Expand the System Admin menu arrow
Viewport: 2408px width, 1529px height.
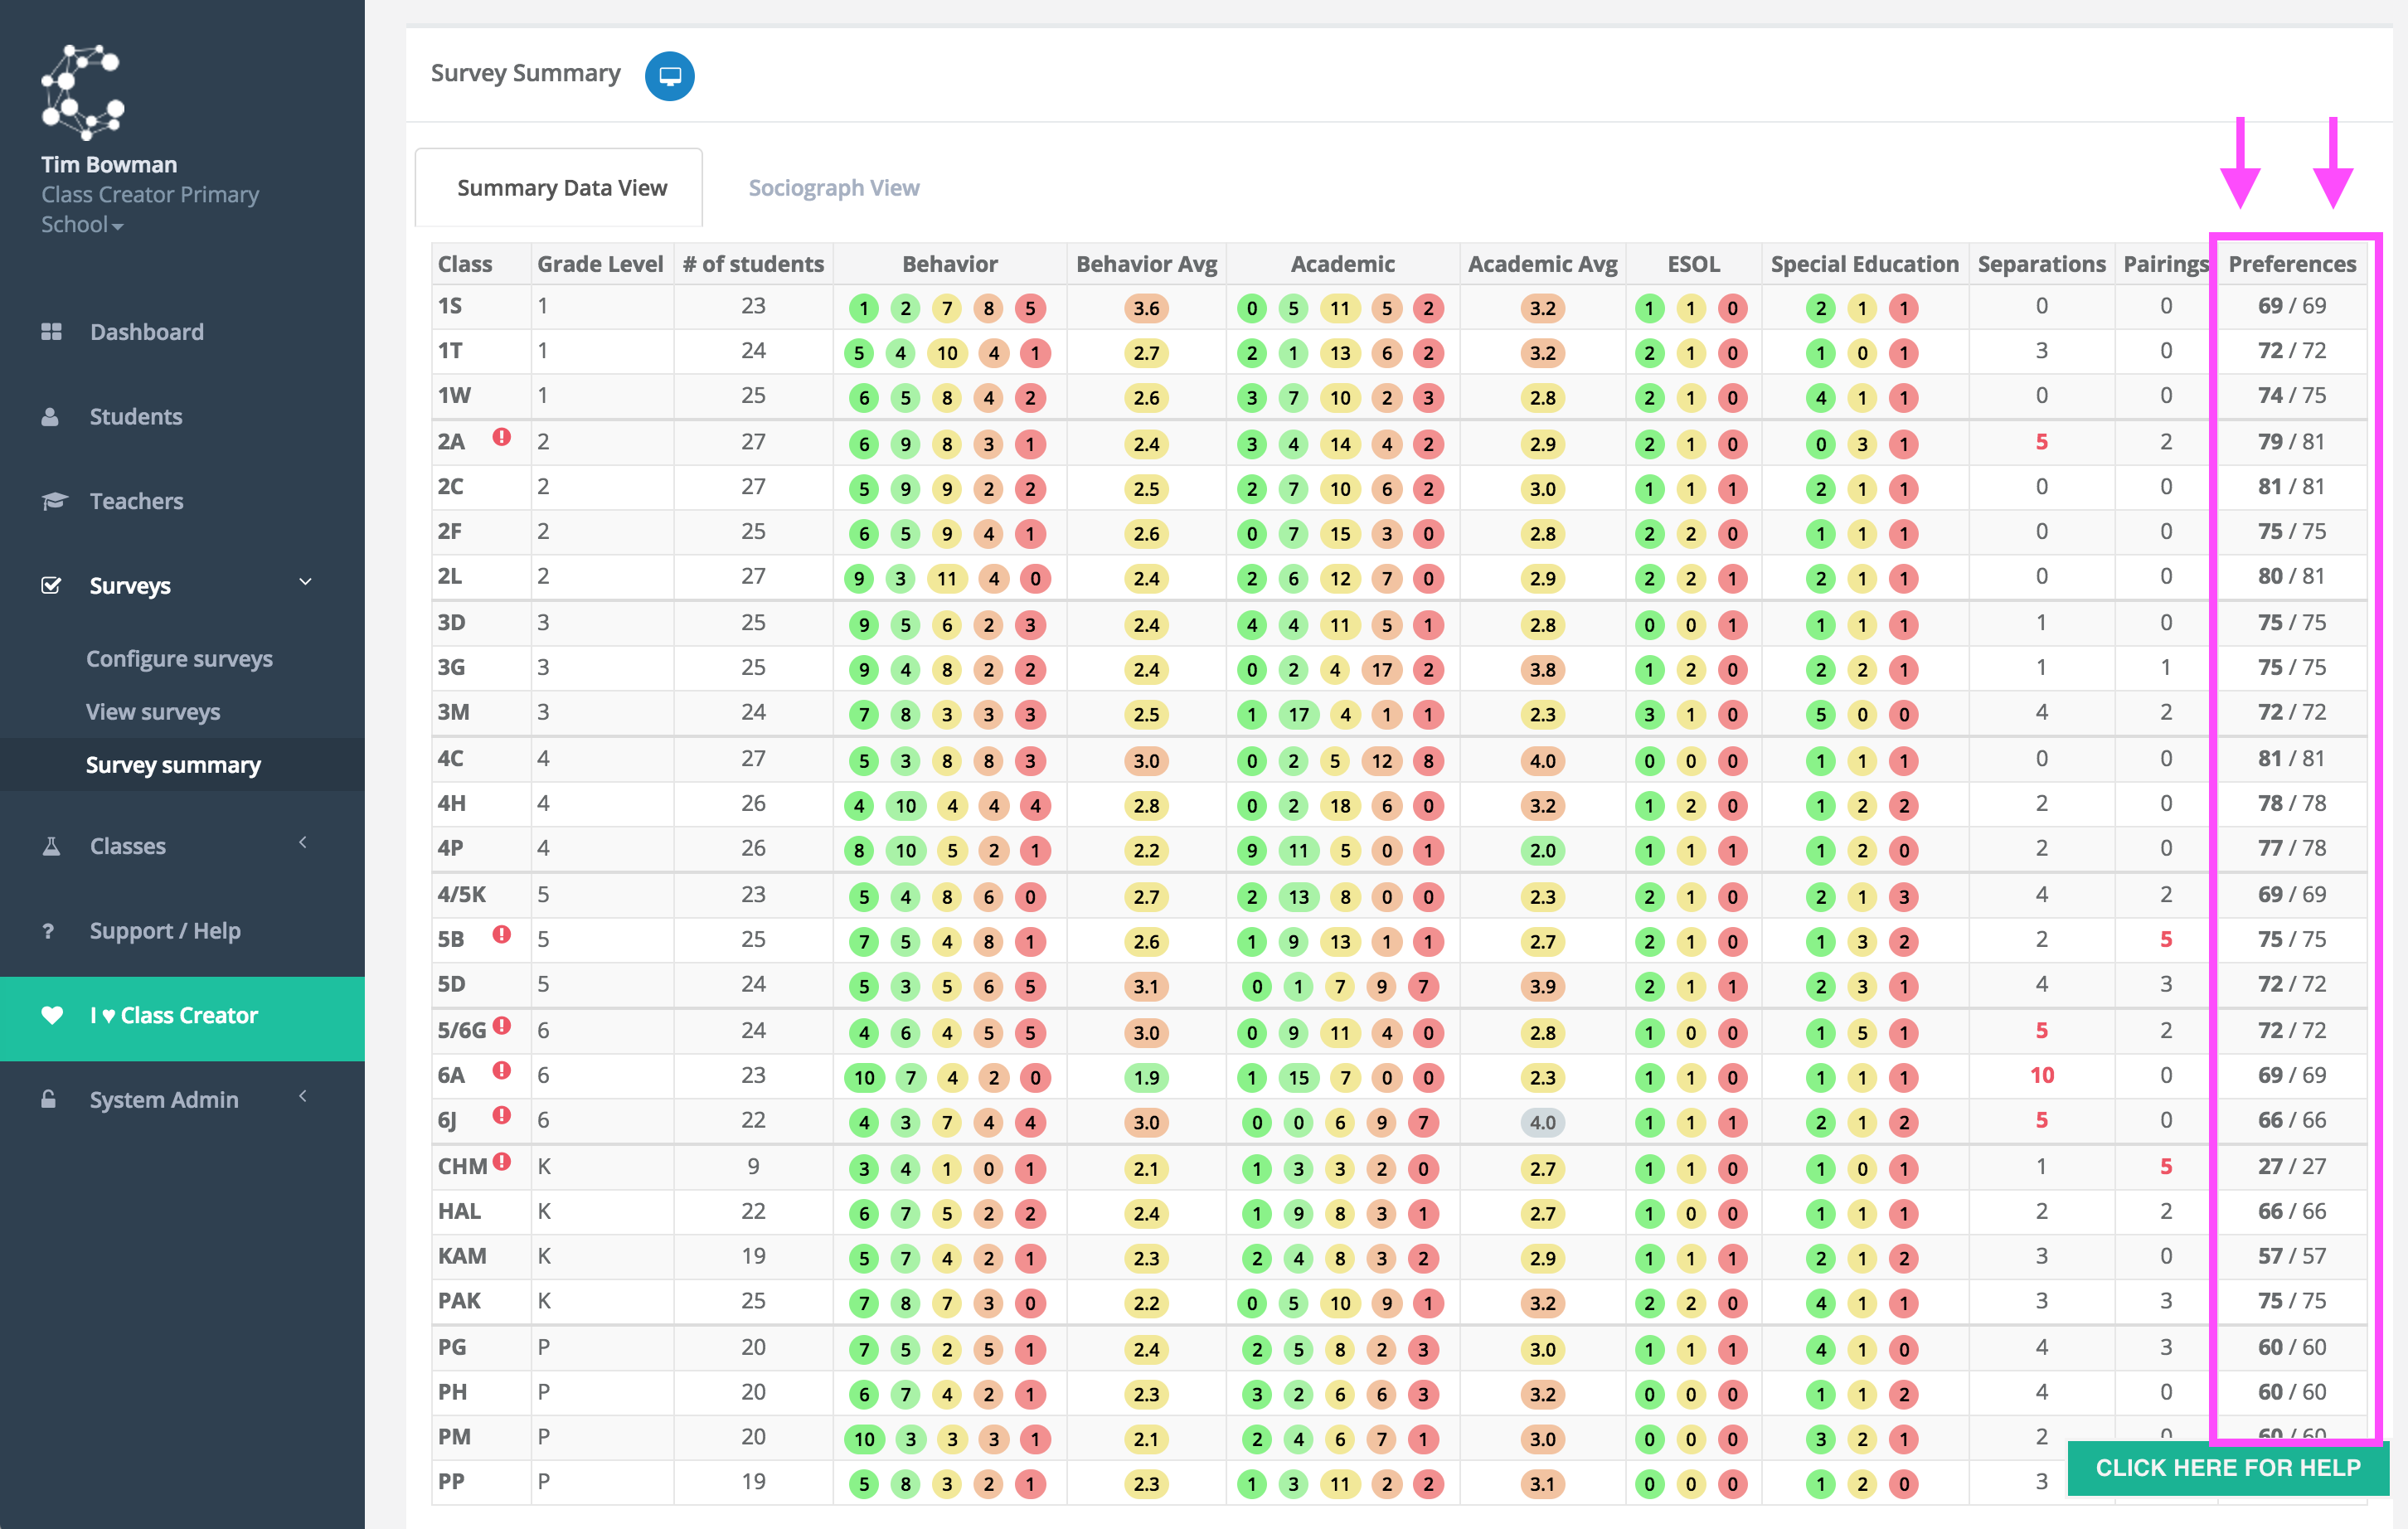point(303,1097)
